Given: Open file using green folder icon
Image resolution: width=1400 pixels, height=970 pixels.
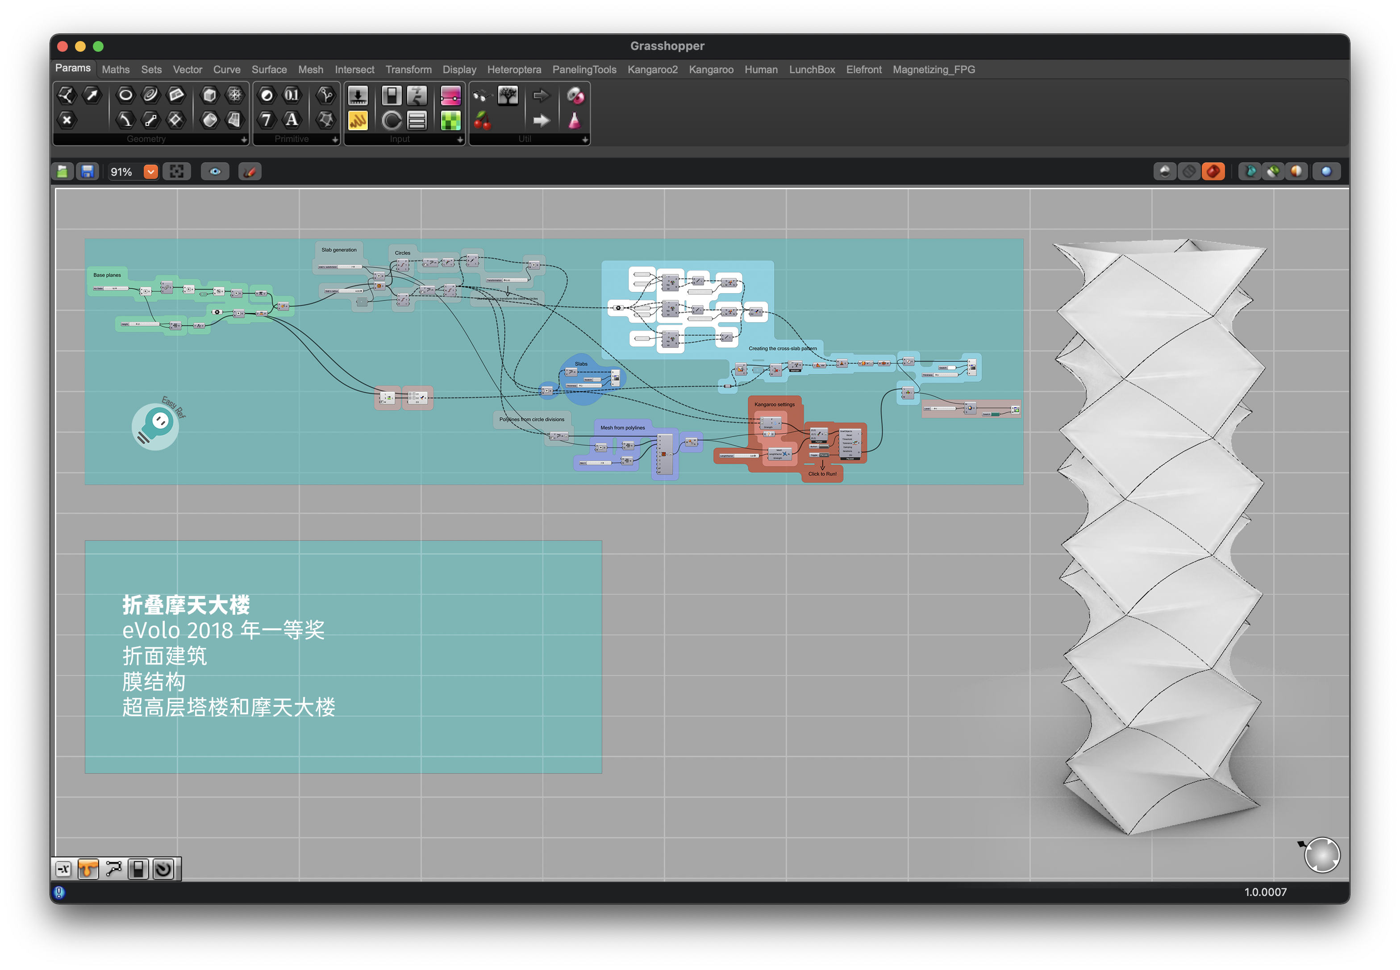Looking at the screenshot, I should click(x=62, y=172).
